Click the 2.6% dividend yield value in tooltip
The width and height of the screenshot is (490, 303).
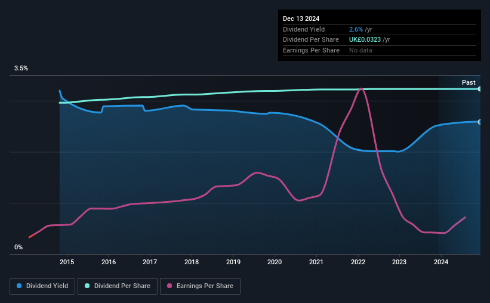(356, 29)
